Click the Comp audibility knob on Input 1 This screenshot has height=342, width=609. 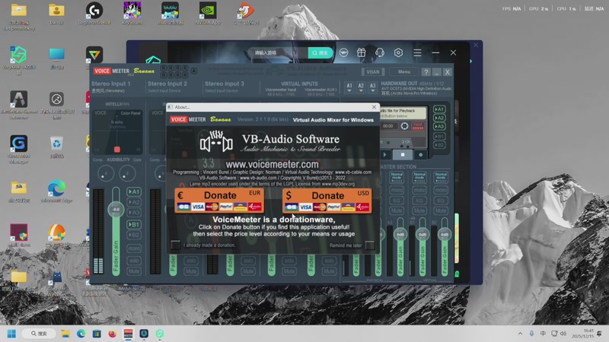pyautogui.click(x=106, y=173)
